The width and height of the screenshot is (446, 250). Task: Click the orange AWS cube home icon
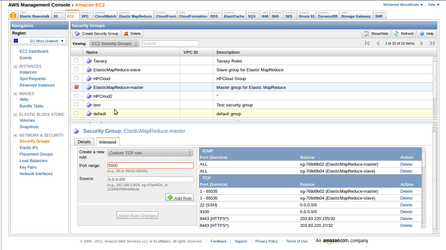13,15
